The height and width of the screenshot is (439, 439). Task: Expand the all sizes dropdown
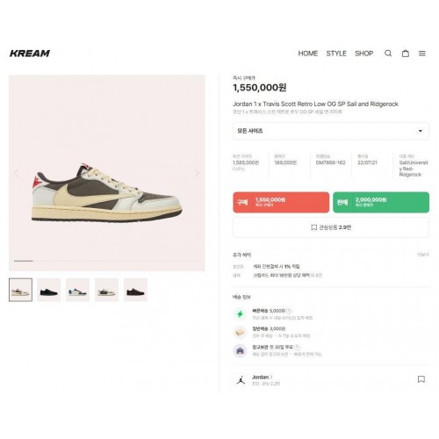(x=331, y=131)
